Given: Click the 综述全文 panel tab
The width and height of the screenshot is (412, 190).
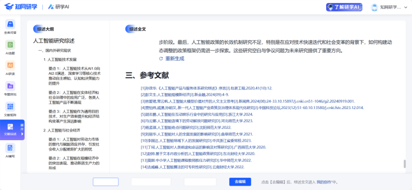Looking at the screenshot, I should (137, 29).
